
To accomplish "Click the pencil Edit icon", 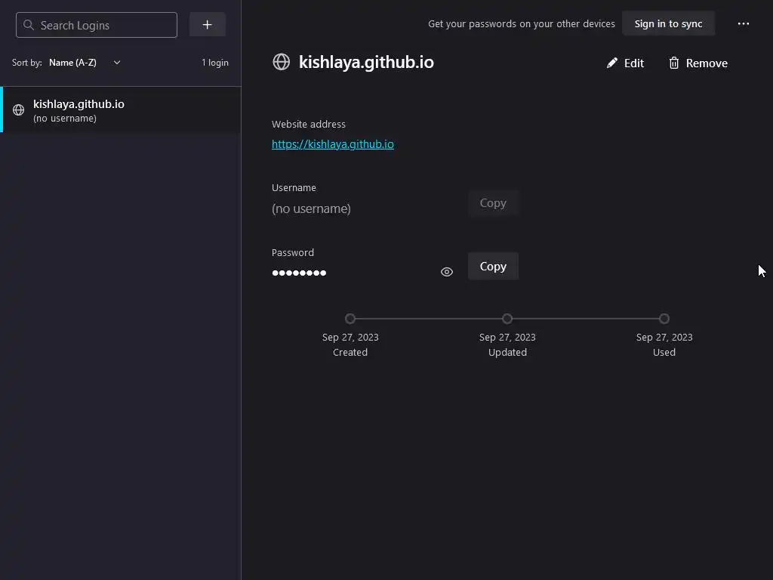I will pos(611,63).
